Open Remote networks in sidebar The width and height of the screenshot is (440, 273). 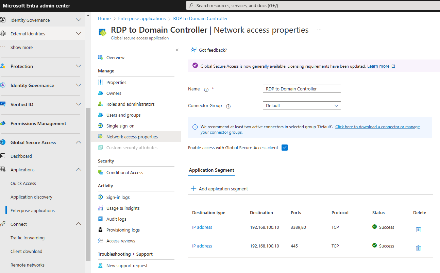pyautogui.click(x=28, y=265)
